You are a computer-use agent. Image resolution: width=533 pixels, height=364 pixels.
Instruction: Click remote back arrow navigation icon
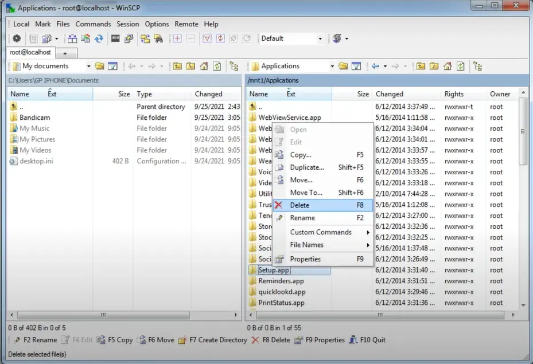point(375,66)
